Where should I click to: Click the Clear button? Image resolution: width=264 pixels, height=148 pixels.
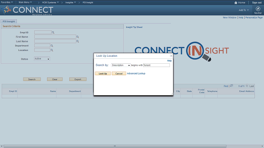(55, 79)
